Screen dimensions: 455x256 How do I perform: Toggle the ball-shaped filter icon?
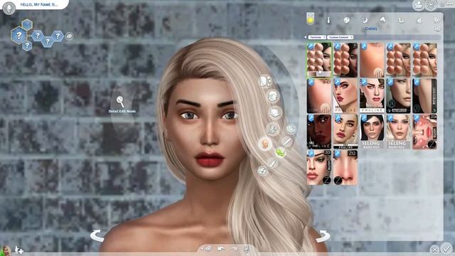(346, 20)
